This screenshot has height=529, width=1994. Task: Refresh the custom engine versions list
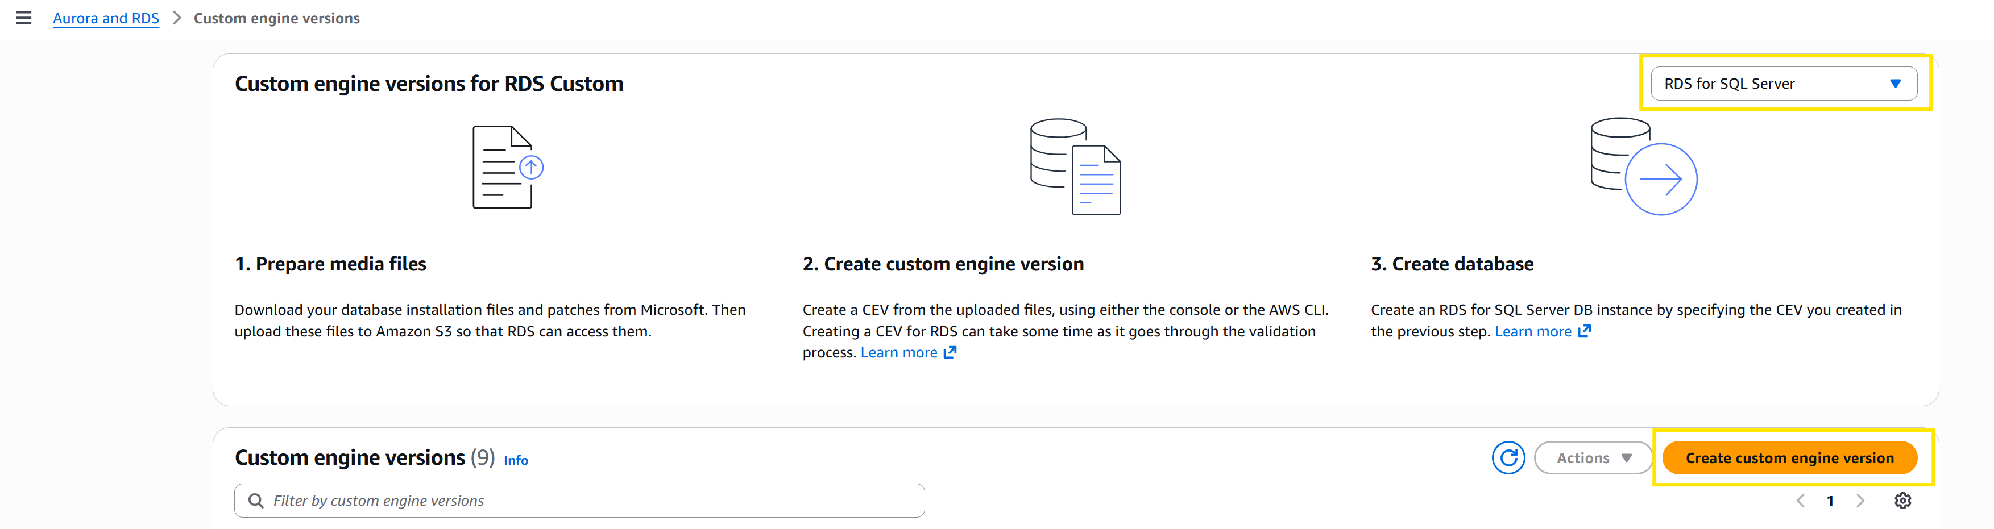(x=1508, y=458)
